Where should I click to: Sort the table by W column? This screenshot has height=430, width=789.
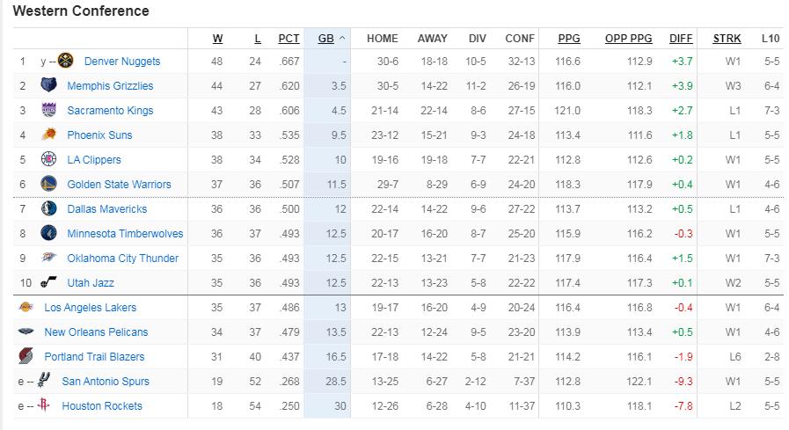pyautogui.click(x=217, y=39)
